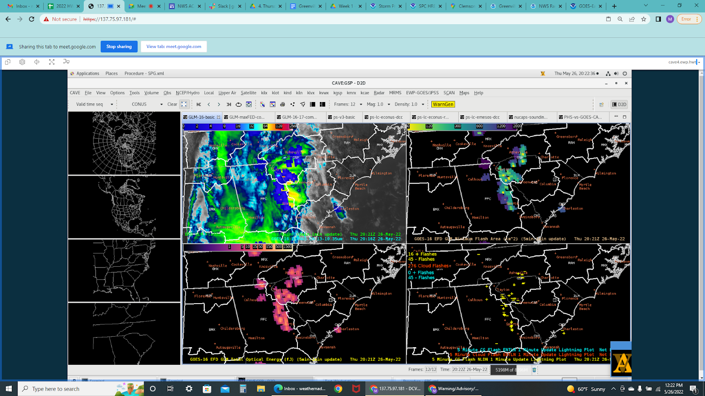705x396 pixels.
Task: Click the DCV audio speaker icon
Action: tap(37, 62)
